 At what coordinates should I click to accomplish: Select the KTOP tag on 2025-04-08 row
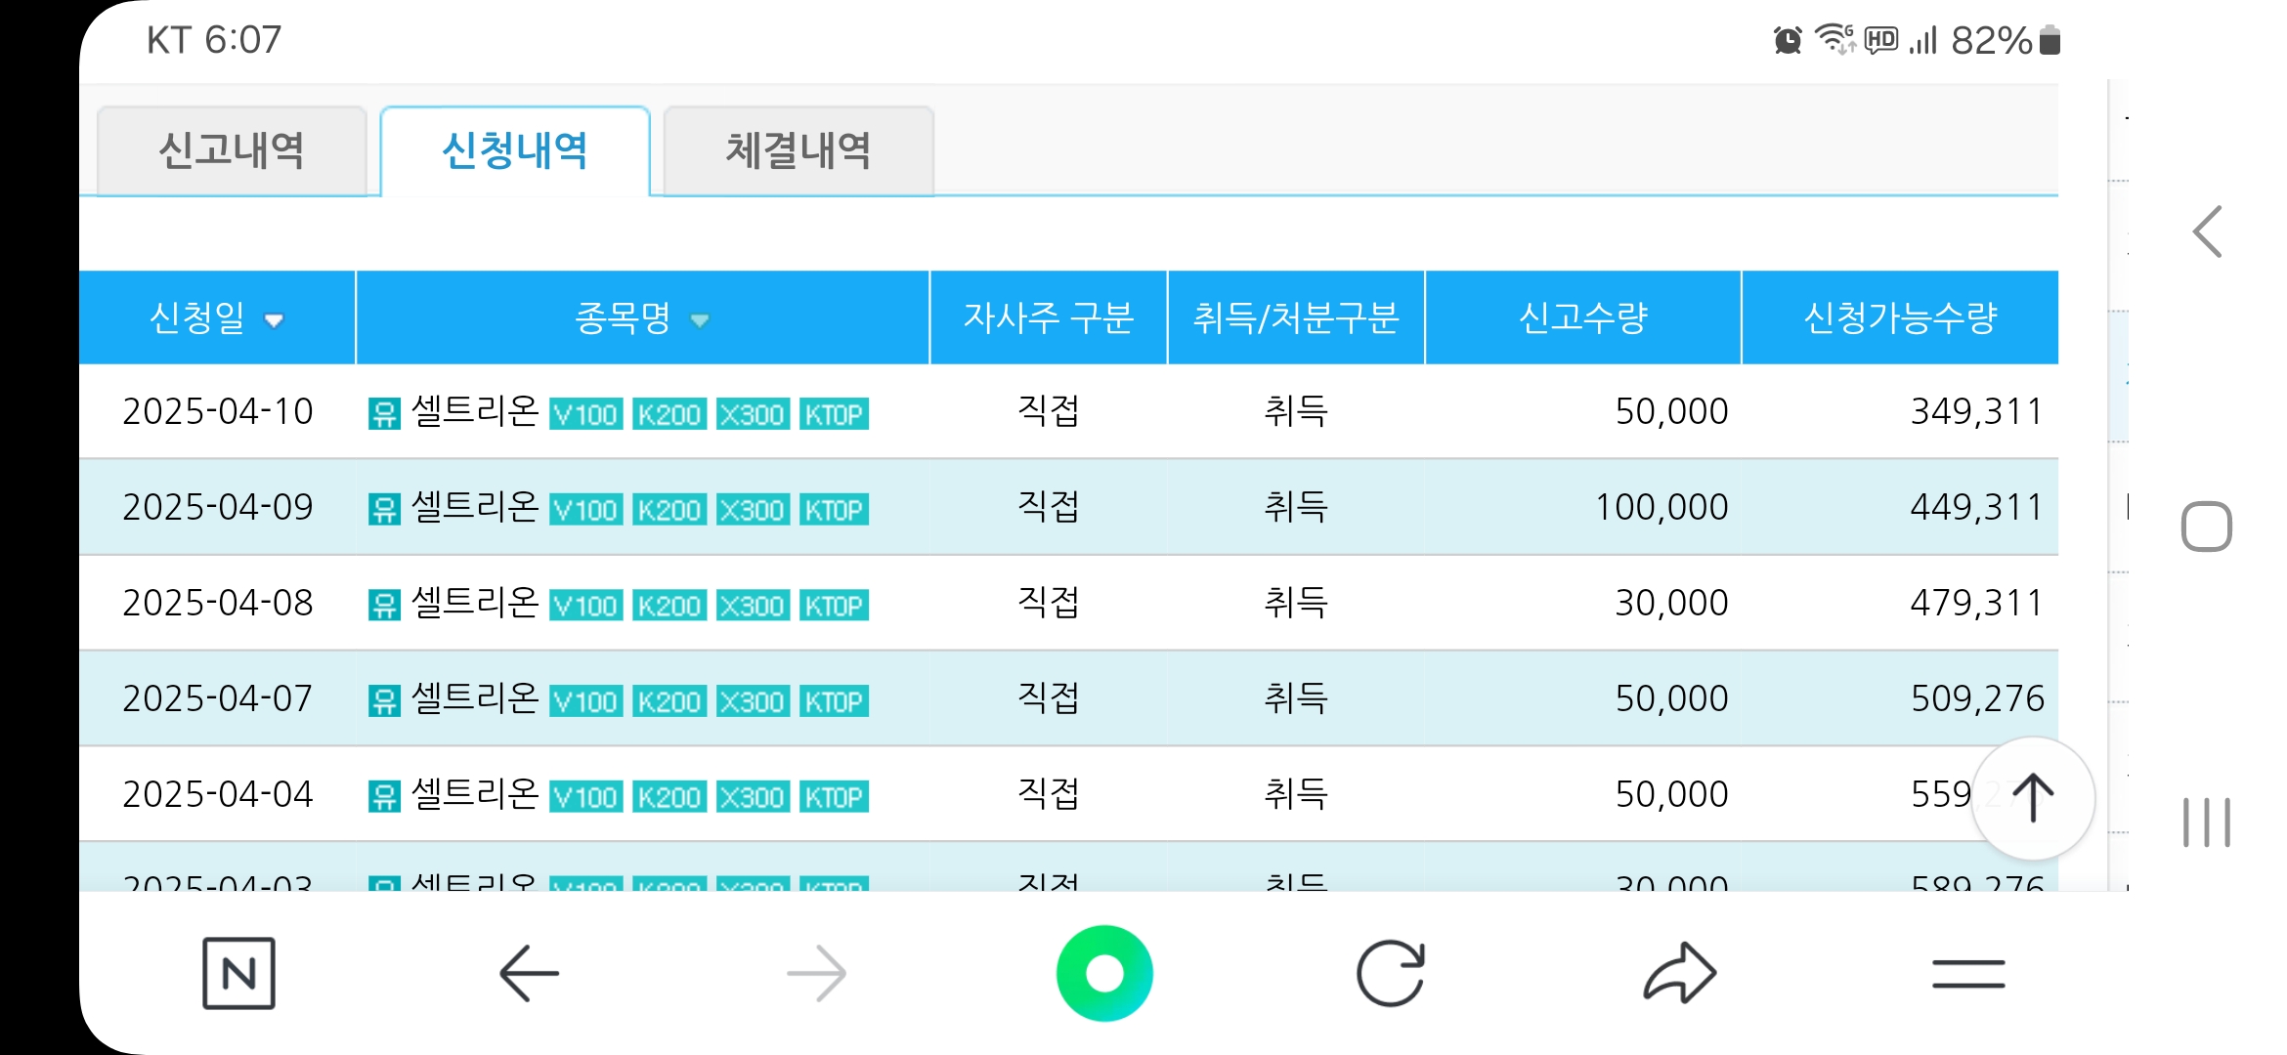(x=836, y=605)
